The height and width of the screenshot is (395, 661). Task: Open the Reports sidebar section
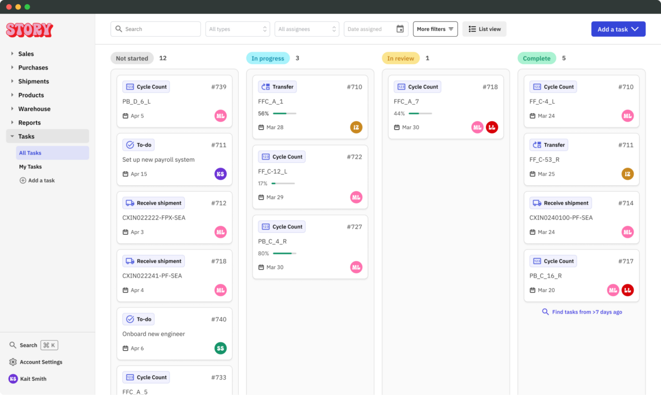[49, 123]
